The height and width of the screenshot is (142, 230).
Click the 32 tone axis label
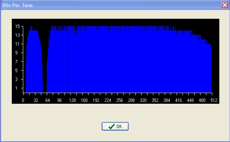(36, 100)
